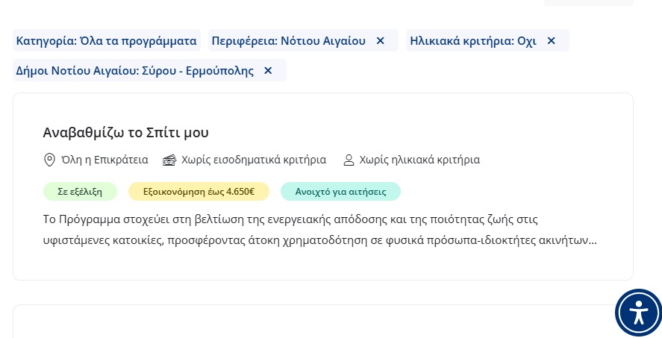The width and height of the screenshot is (662, 338).
Task: Click the income criteria money icon
Action: click(x=169, y=160)
